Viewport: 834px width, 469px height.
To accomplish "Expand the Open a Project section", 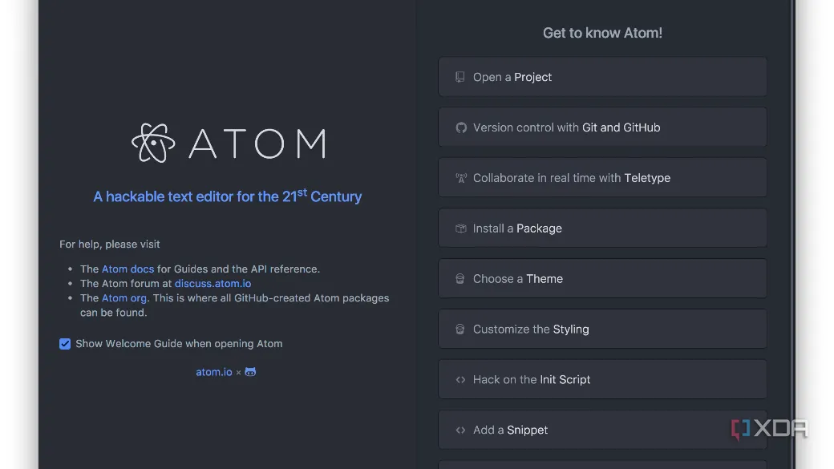I will point(602,77).
